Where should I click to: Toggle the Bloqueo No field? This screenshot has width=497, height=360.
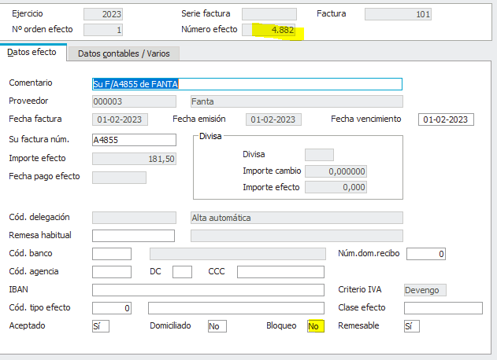316,326
